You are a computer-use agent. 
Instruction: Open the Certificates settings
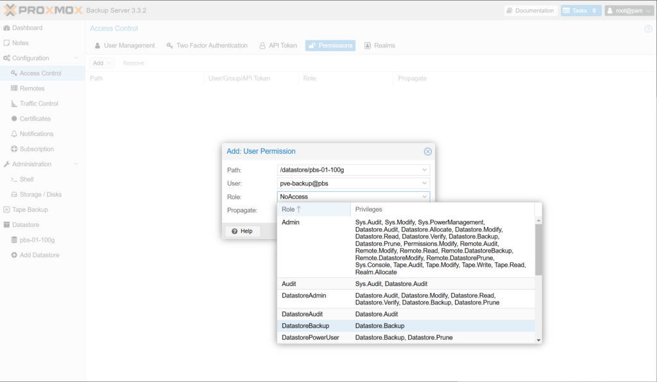[35, 119]
